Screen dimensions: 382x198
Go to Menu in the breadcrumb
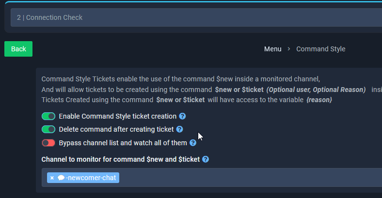(272, 49)
